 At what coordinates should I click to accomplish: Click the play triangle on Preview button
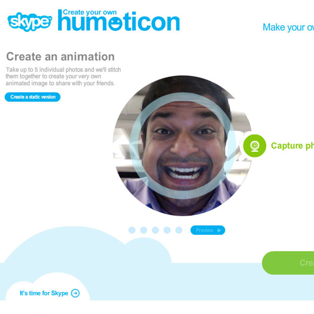click(x=219, y=230)
